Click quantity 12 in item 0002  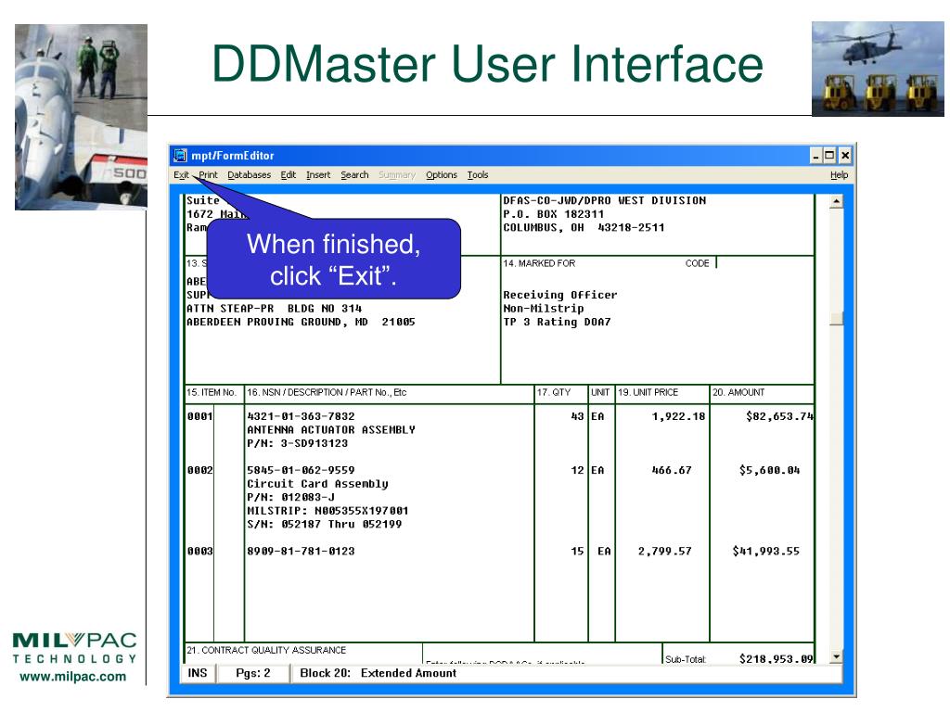pyautogui.click(x=577, y=470)
